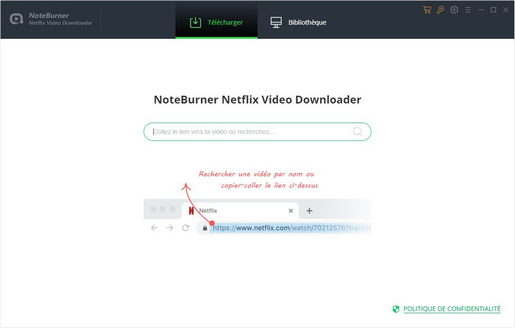Minimize the NoteBurner window
The height and width of the screenshot is (328, 515).
(481, 10)
